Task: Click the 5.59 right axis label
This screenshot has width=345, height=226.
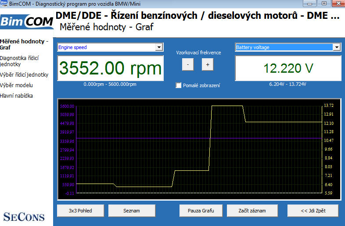Action: pos(329,193)
